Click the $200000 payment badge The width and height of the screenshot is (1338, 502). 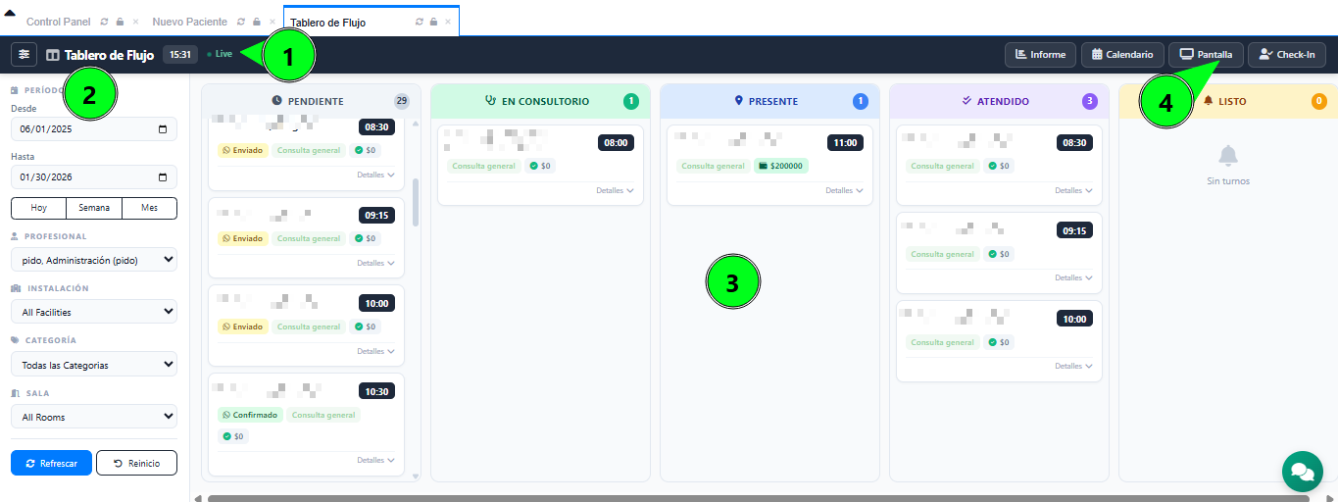(781, 166)
